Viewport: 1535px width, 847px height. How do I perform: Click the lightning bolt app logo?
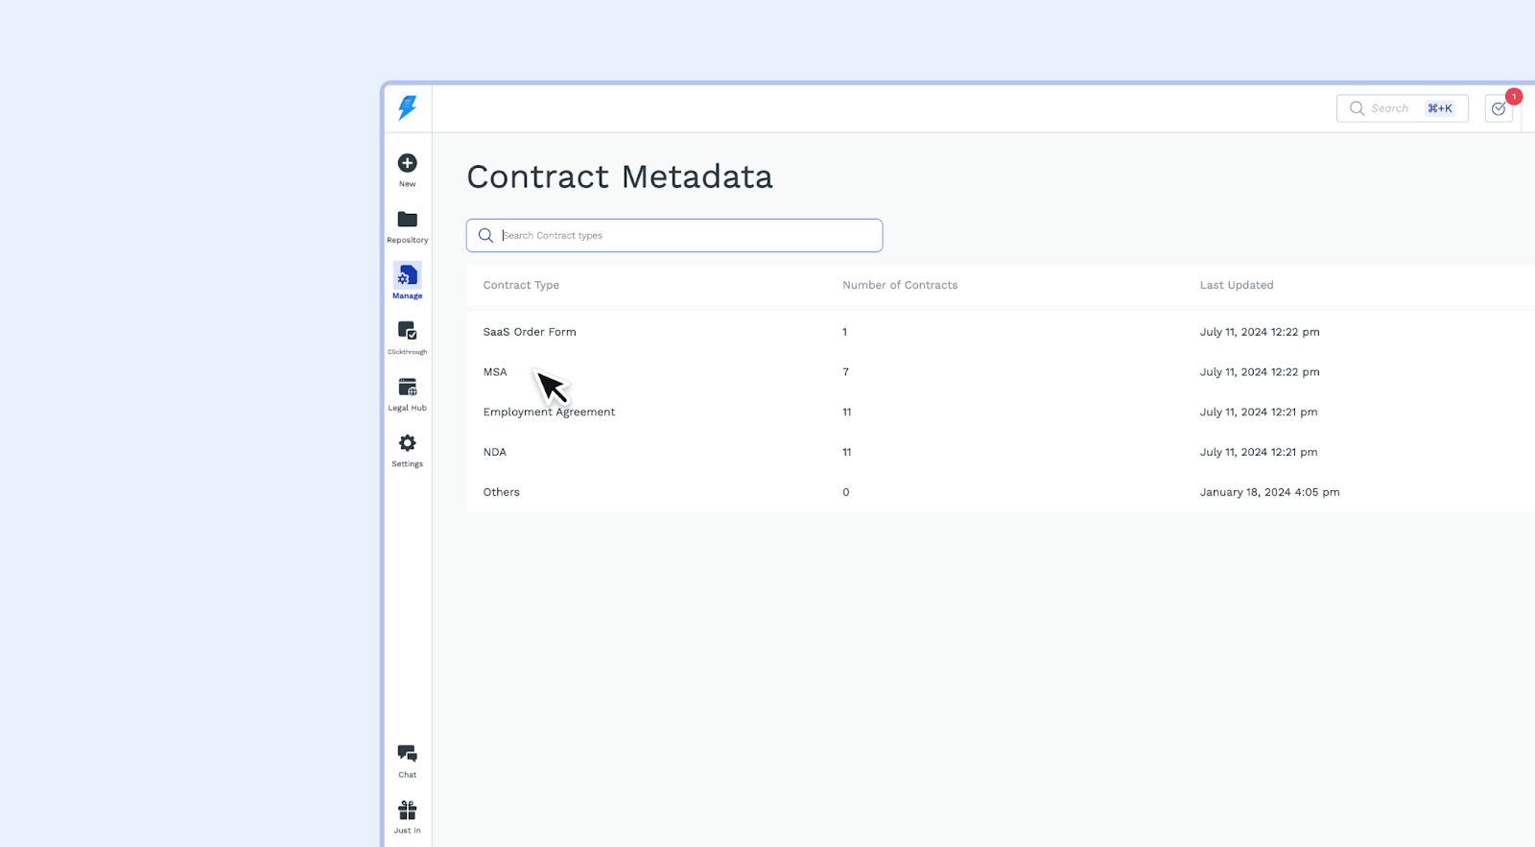[408, 107]
